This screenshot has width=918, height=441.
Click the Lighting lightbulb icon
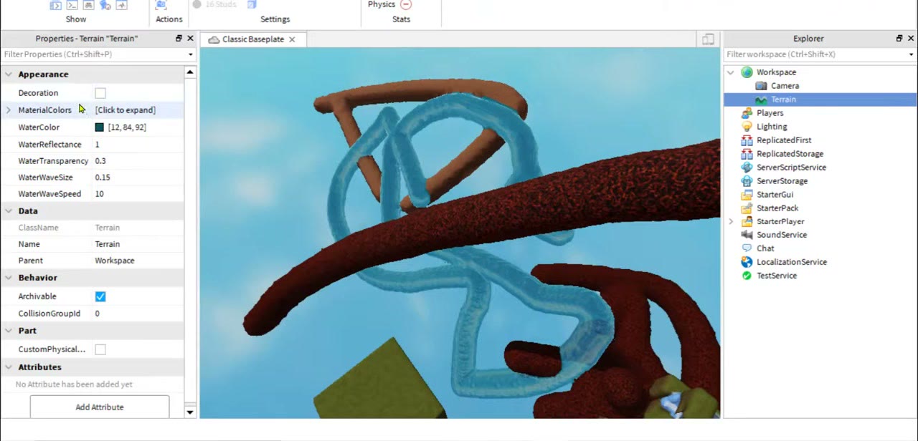(747, 127)
